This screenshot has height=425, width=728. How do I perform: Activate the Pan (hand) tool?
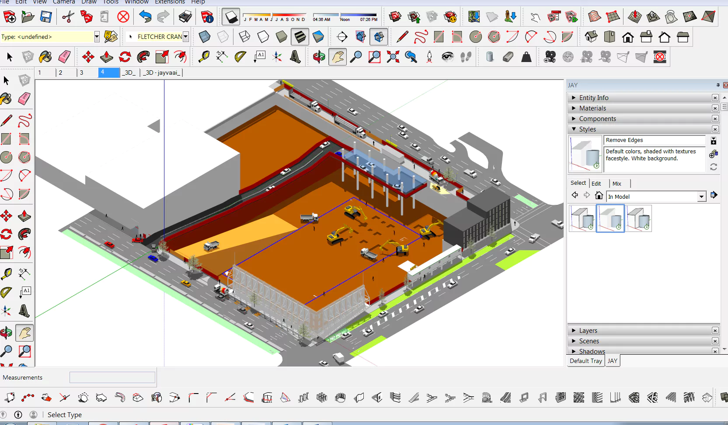[x=338, y=57]
